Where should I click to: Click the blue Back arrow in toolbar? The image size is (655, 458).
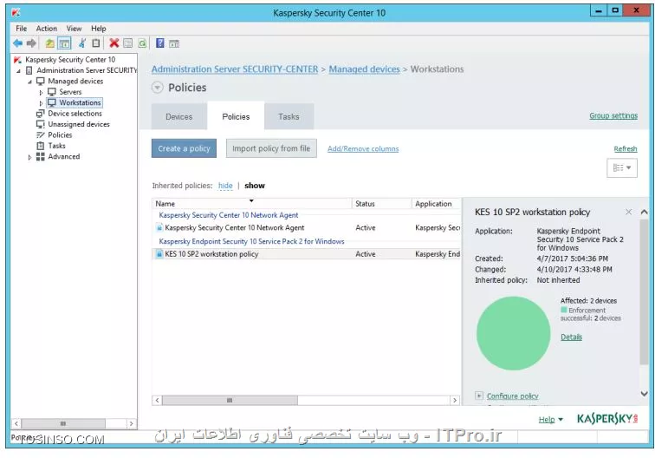pos(17,43)
